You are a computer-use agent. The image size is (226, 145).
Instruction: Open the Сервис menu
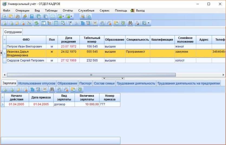104,11
